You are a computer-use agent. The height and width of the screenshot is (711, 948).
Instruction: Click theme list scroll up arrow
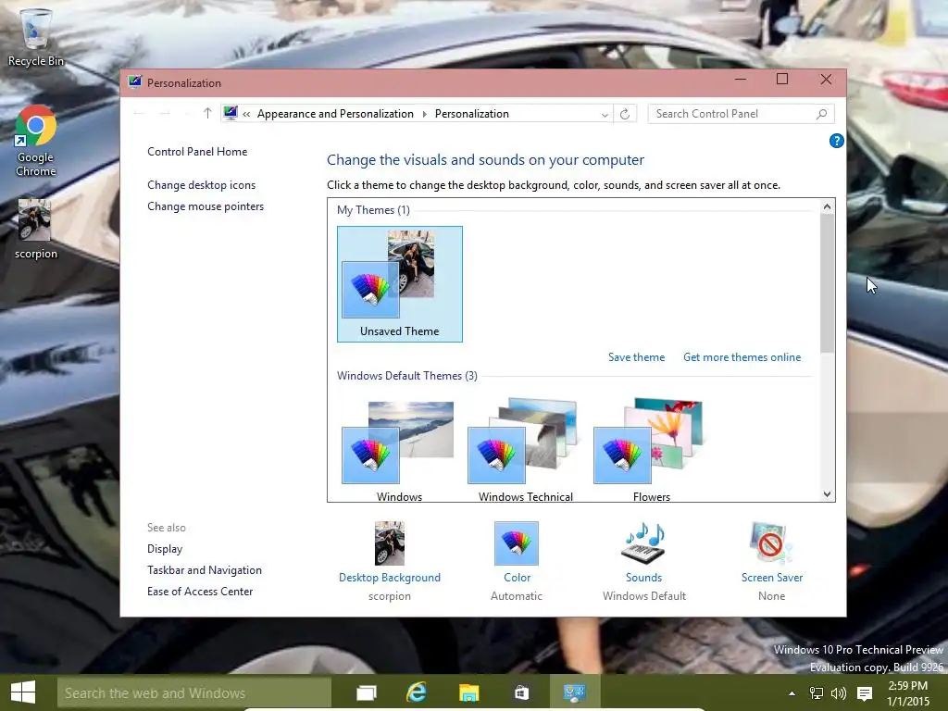coord(827,206)
